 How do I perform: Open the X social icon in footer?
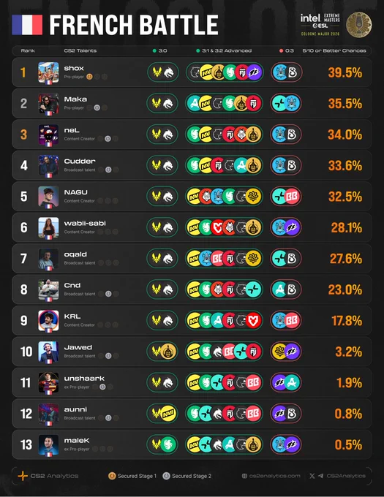(x=312, y=476)
